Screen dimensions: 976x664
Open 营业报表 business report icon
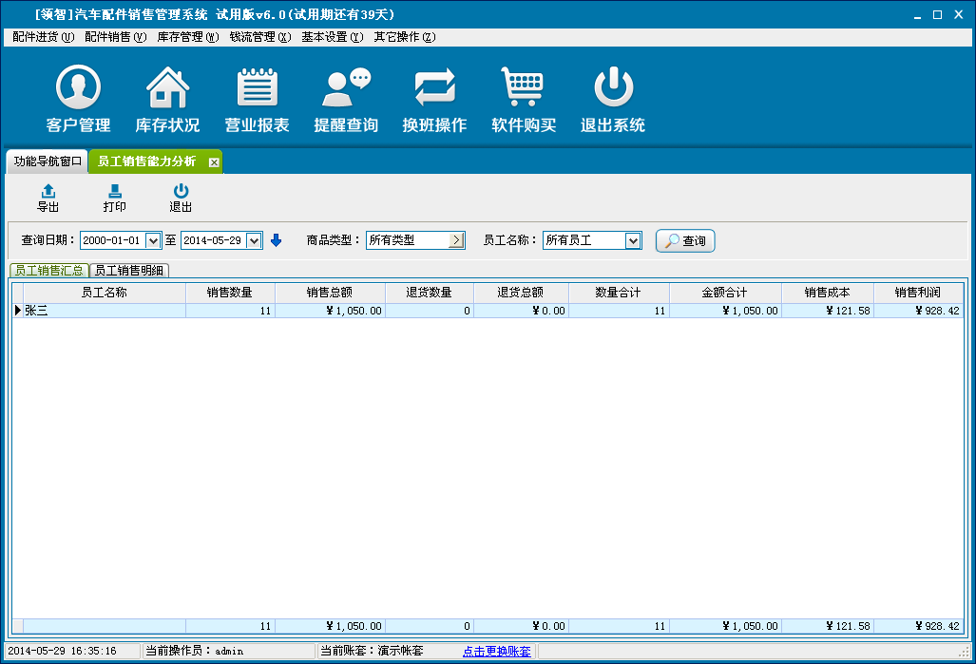(x=257, y=88)
